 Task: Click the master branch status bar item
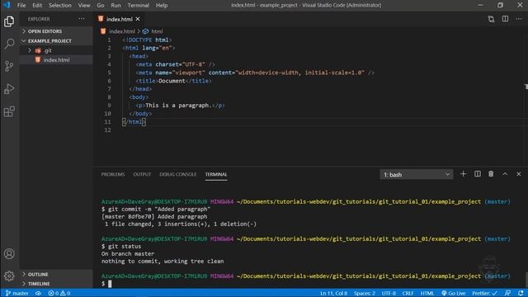point(17,294)
